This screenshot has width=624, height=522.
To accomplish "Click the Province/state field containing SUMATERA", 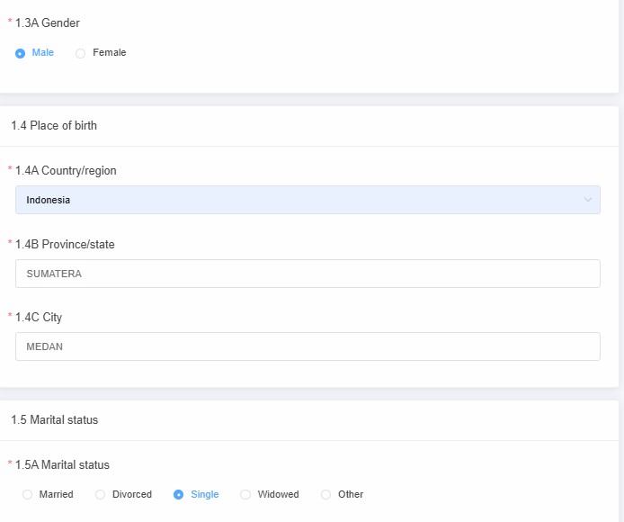I will (x=308, y=274).
